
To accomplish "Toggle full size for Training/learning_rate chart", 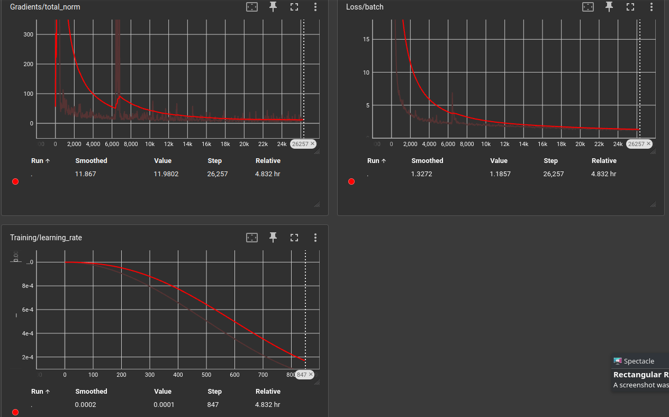I will (x=294, y=238).
